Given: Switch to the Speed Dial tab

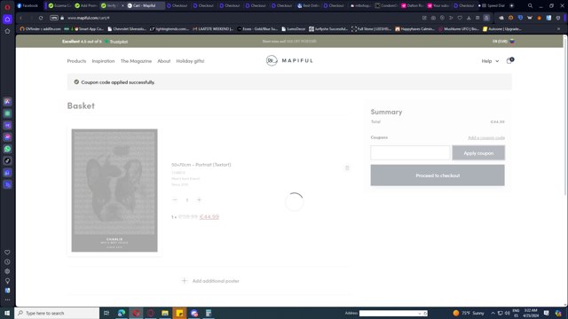Looking at the screenshot, I should point(493,6).
